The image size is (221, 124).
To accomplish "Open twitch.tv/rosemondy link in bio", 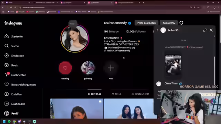I will [118, 51].
